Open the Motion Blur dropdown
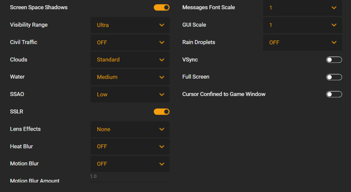The width and height of the screenshot is (351, 192). pos(130,164)
